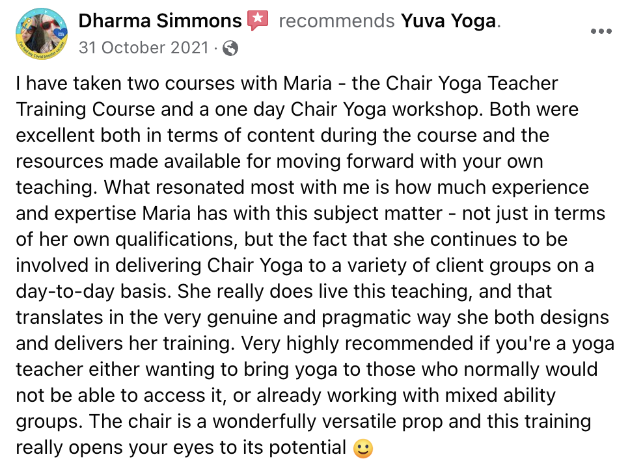Click the phrase "one day Chair Yoga workshop"
643x472 pixels.
pos(349,110)
